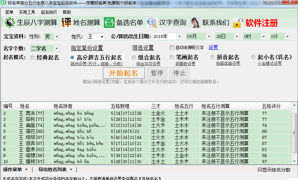Sort by 姓名拼音 column header
This screenshot has width=298, height=180.
(x=80, y=106)
